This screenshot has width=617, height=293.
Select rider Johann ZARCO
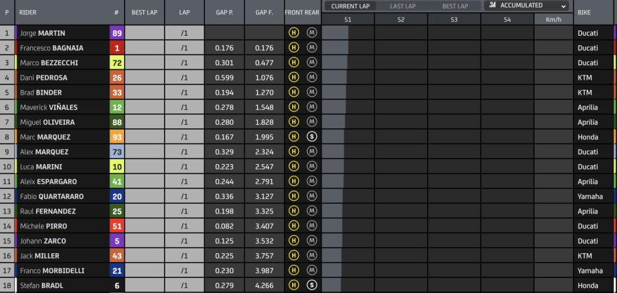tap(43, 241)
